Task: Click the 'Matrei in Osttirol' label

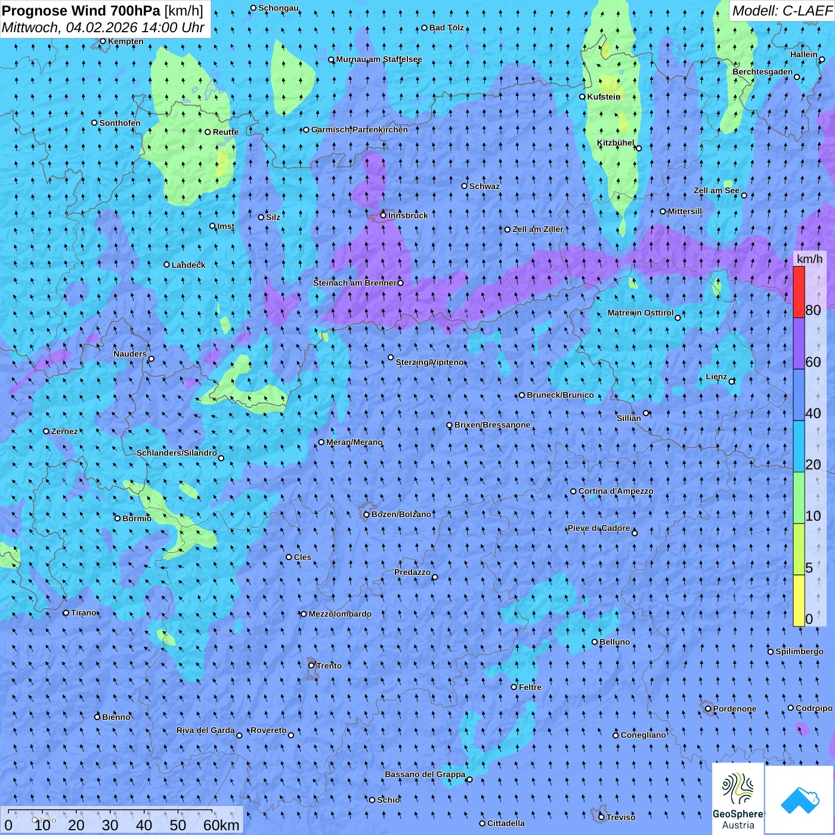Action: (641, 313)
